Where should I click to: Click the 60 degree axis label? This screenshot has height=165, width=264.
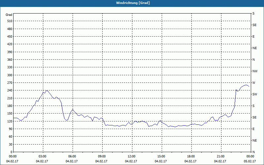pos(11,137)
